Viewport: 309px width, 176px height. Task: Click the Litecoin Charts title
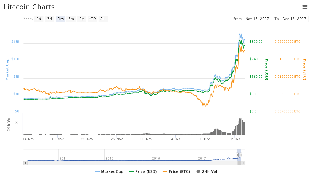[29, 7]
